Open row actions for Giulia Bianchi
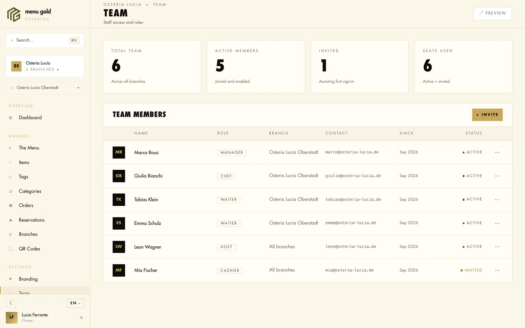Screen dimensions: 525x328 coord(497,176)
